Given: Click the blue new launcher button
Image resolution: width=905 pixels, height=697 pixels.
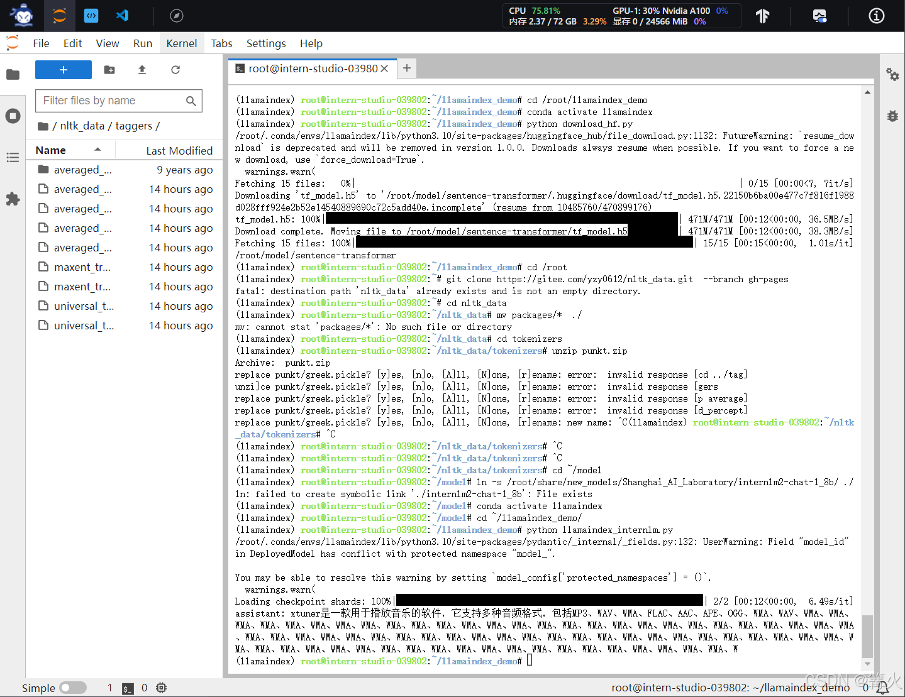Looking at the screenshot, I should (63, 70).
